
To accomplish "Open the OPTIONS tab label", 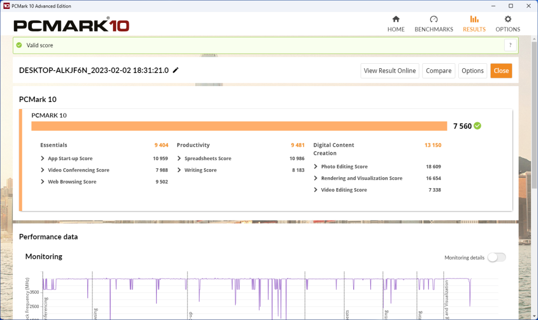I will pos(508,29).
